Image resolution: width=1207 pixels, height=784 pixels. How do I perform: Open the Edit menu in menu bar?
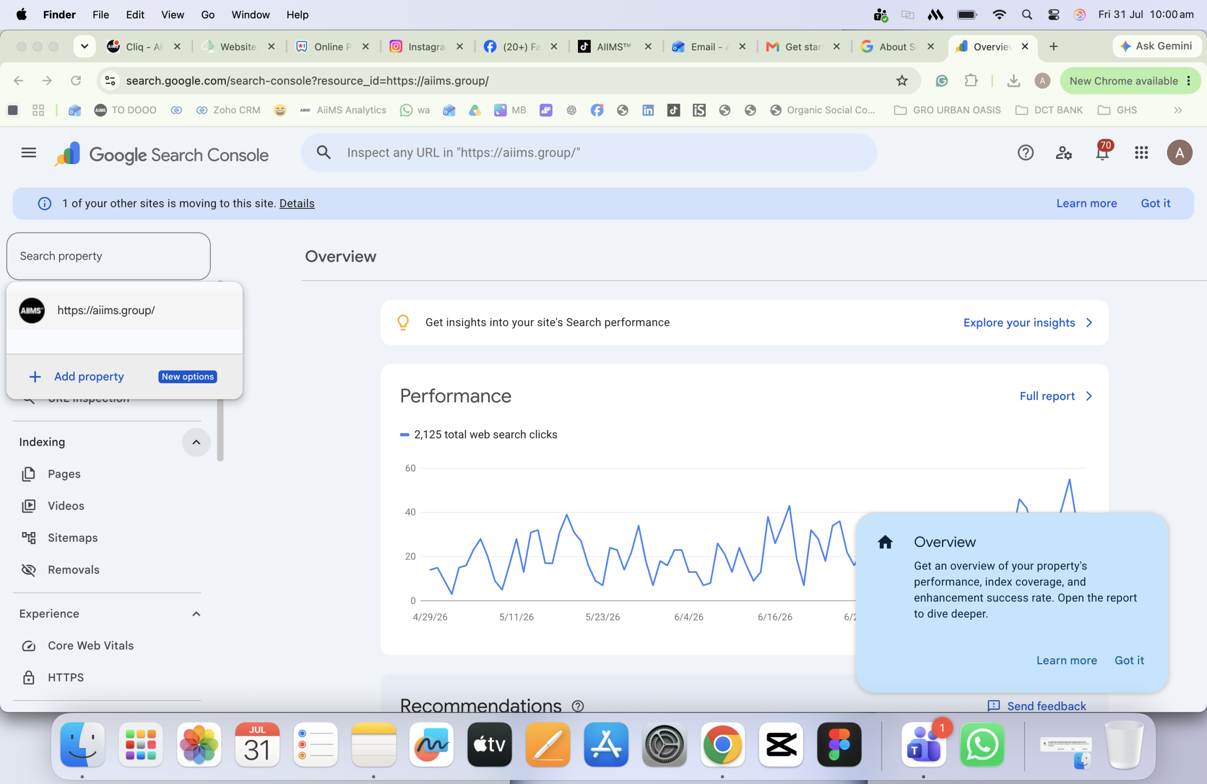(x=135, y=15)
